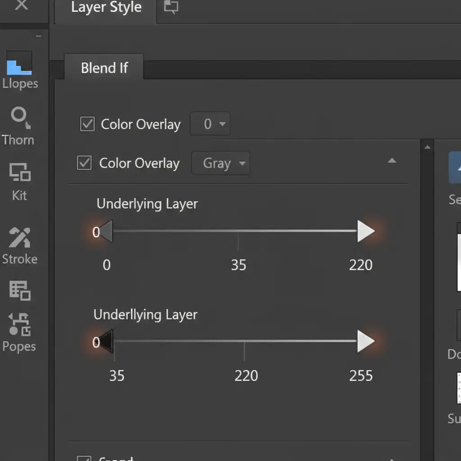The width and height of the screenshot is (461, 461).
Task: Open the Gray channel dropdown
Action: [221, 163]
